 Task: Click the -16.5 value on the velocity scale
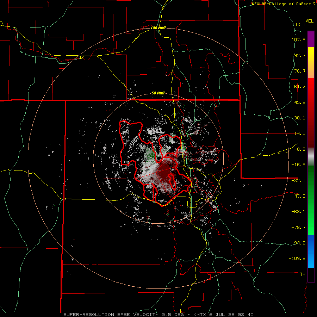coord(298,165)
